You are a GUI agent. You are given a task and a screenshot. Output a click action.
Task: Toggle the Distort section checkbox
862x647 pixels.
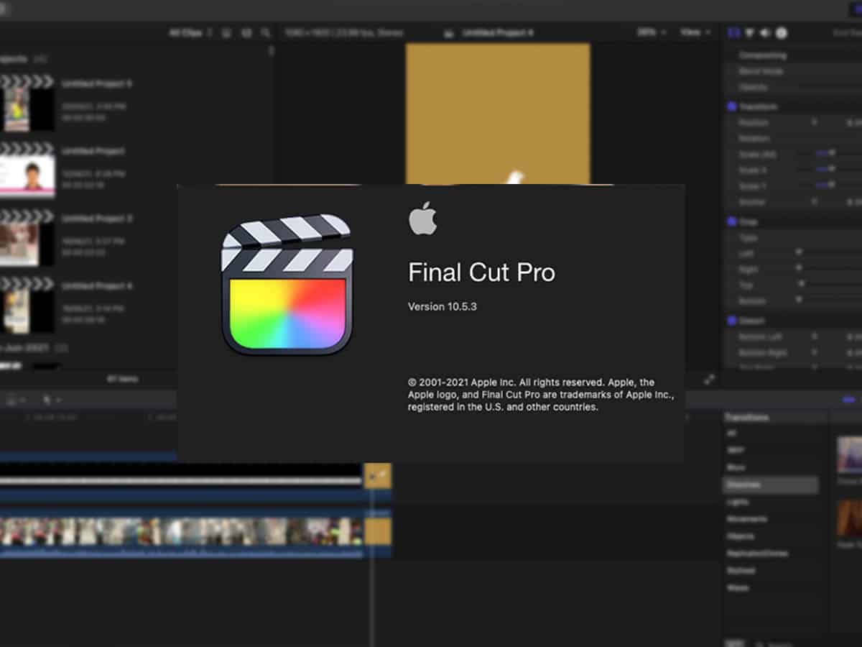click(731, 321)
